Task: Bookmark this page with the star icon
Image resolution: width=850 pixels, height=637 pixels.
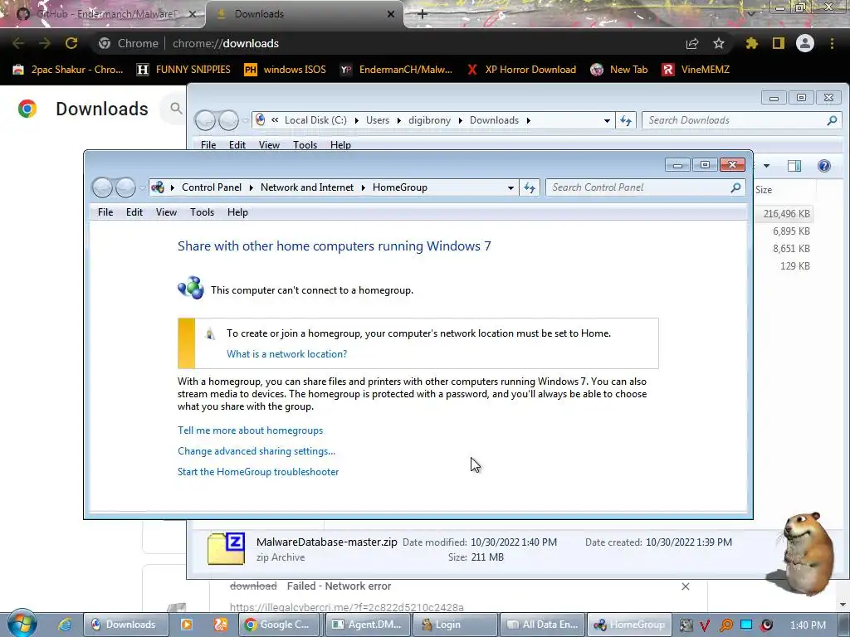Action: (719, 43)
